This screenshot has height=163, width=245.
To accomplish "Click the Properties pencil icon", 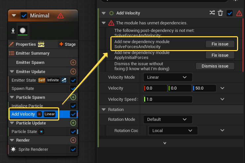I will pyautogui.click(x=11, y=44).
